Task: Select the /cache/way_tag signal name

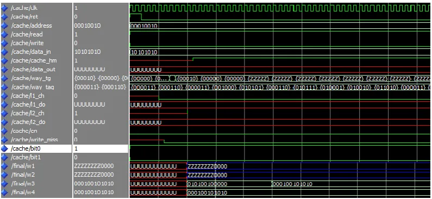Action: [32, 87]
